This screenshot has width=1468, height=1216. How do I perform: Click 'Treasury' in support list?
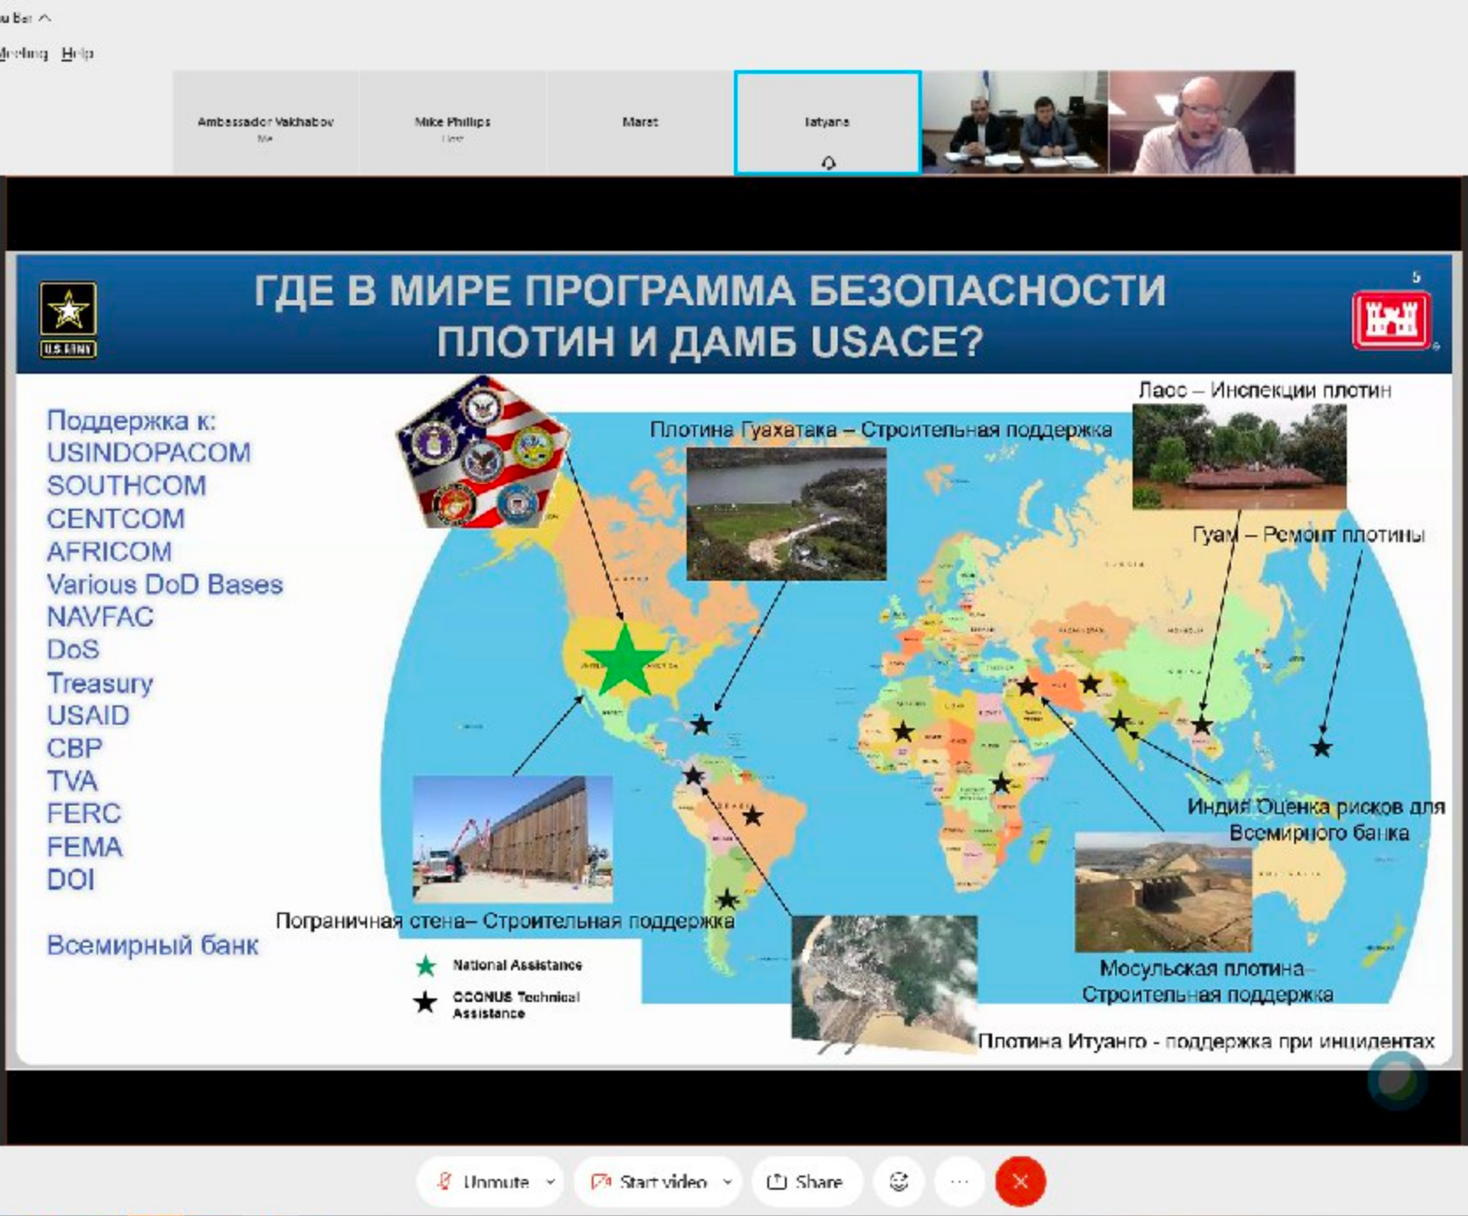99,683
